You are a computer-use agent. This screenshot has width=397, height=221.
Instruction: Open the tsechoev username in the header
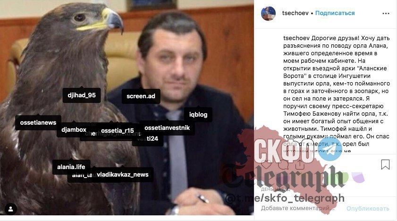coord(295,13)
